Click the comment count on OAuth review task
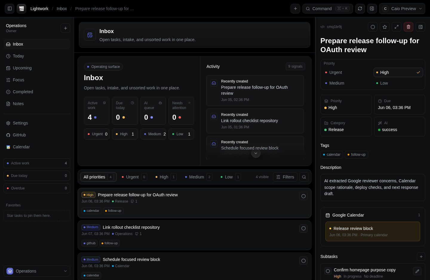Viewport: 430px width, 280px height. pos(134,201)
